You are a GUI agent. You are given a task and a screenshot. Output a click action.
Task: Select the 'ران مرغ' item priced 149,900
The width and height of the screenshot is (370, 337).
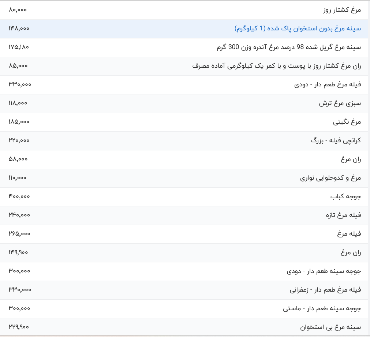351,252
